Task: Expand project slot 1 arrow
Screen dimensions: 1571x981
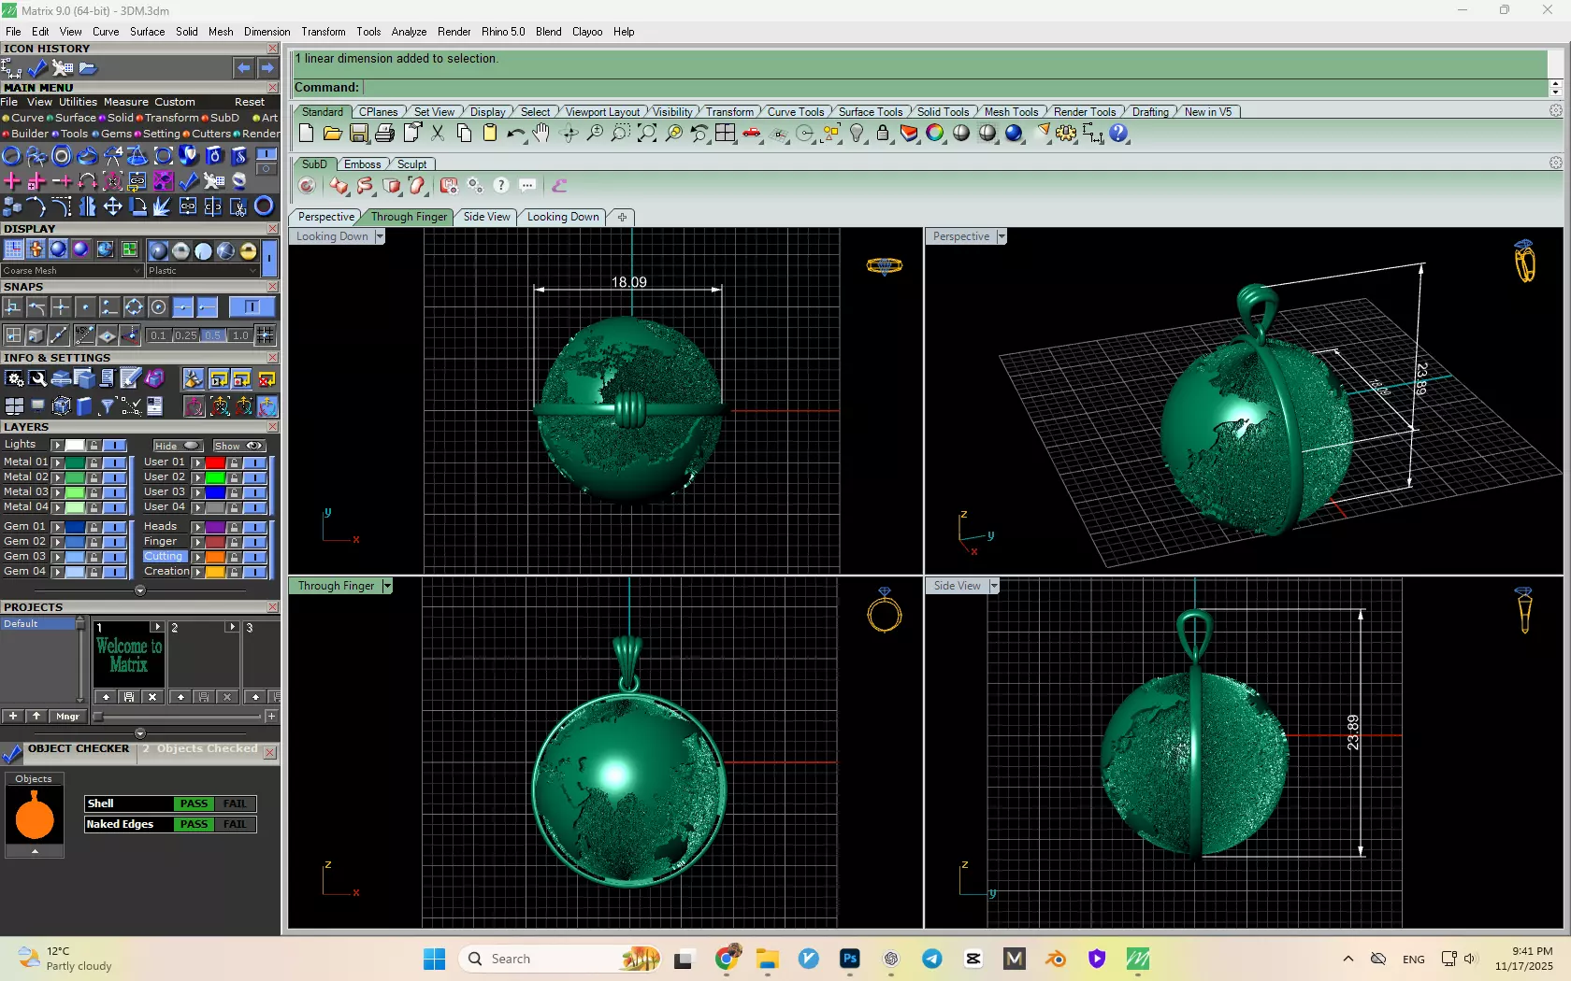Action: click(156, 627)
